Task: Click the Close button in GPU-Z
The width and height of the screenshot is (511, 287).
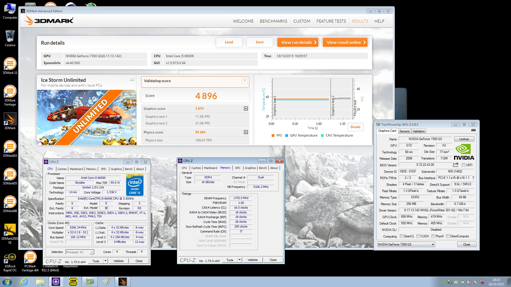Action: pos(467,244)
